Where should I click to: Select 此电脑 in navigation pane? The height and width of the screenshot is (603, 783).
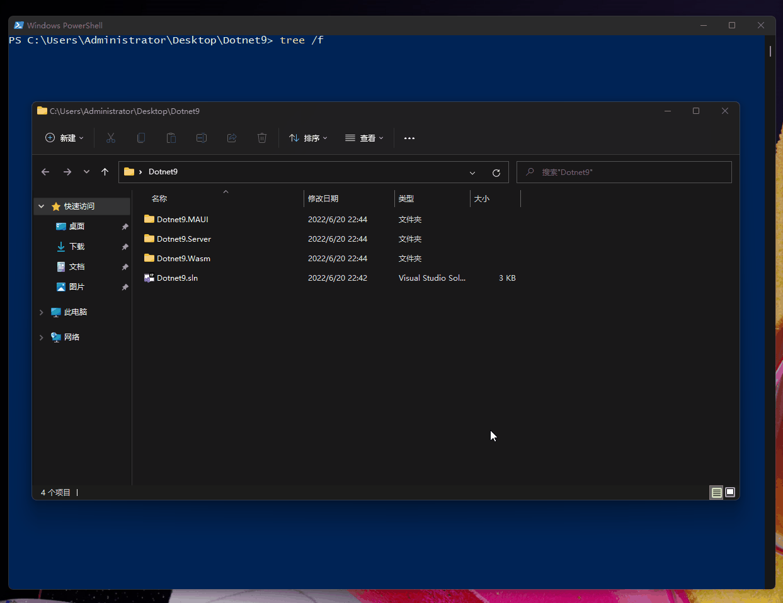coord(76,312)
